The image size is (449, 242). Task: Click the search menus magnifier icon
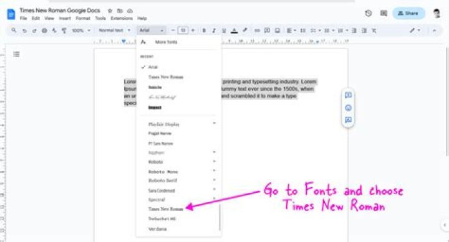(14, 30)
